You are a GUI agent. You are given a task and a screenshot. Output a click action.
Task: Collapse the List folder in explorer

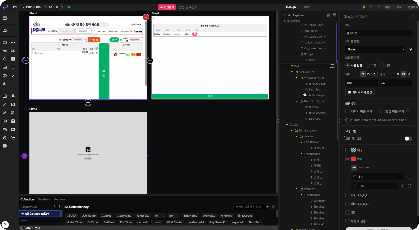(287, 125)
